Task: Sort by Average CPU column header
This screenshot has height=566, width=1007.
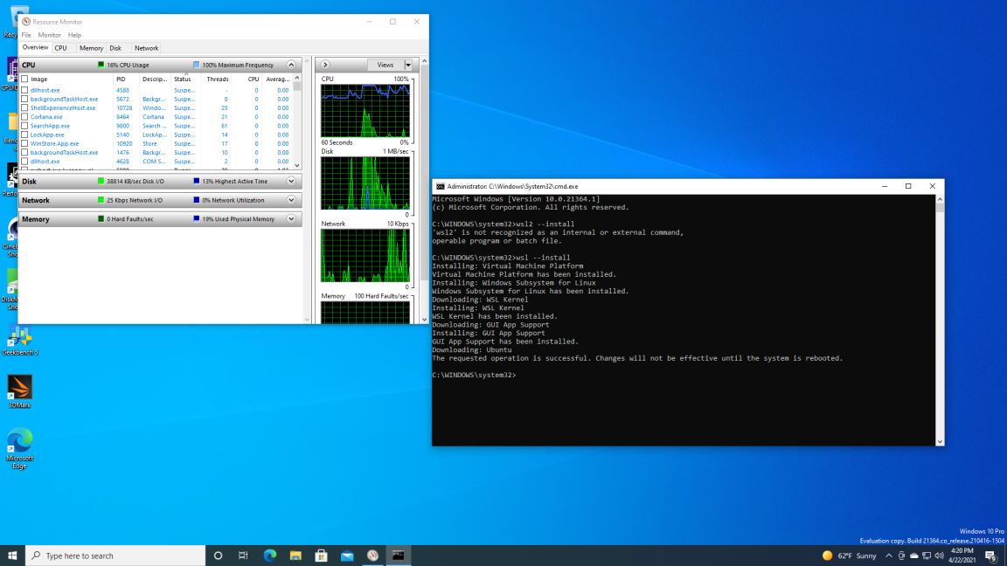Action: (277, 79)
